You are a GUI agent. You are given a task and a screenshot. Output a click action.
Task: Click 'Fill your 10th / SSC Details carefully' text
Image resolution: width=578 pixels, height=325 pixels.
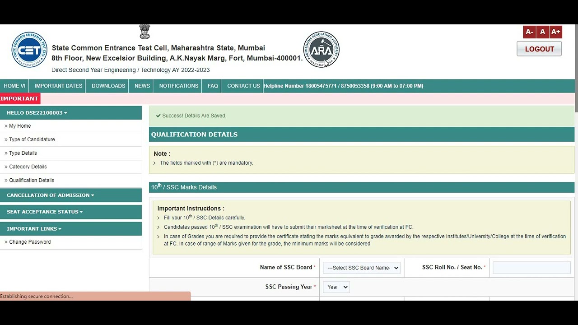point(205,218)
